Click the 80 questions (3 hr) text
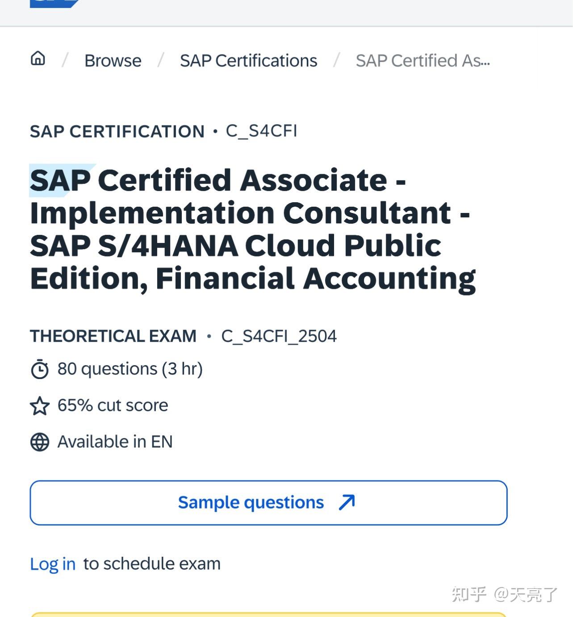 pyautogui.click(x=130, y=369)
